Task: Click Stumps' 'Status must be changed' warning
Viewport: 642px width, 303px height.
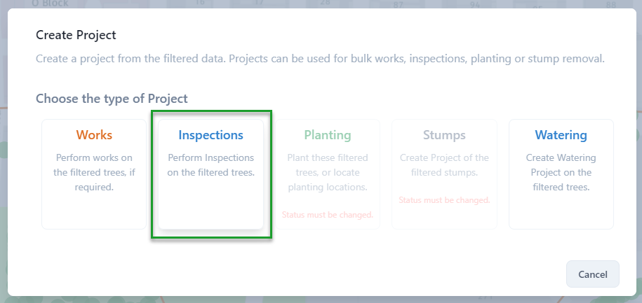Action: tap(444, 200)
